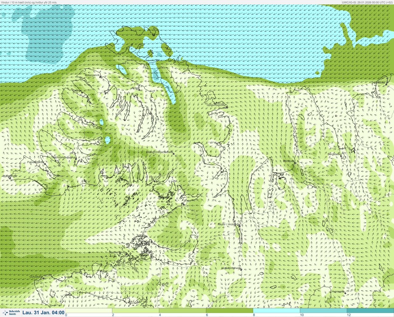
Task: Select the 4–6 m/s green legend swatch
Action: point(183,311)
